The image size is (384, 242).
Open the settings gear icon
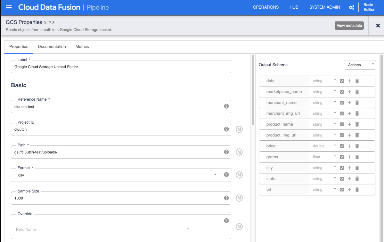(x=351, y=7)
